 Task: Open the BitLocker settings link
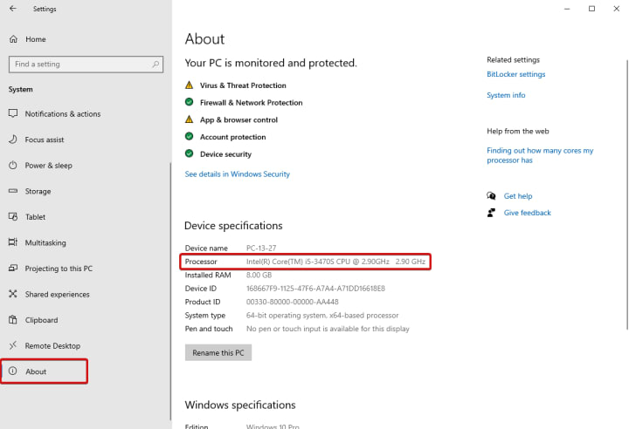pyautogui.click(x=516, y=74)
